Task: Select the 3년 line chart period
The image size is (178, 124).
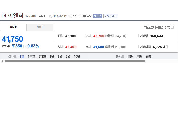Action: [60, 56]
